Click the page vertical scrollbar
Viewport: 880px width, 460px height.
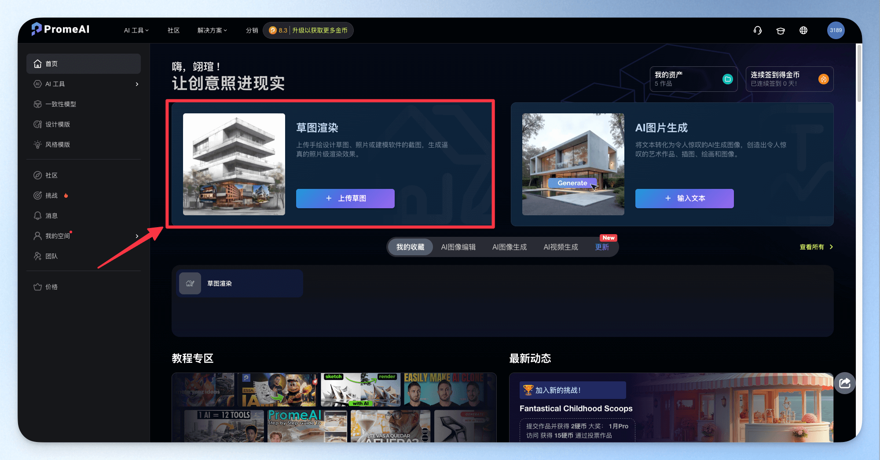point(859,73)
